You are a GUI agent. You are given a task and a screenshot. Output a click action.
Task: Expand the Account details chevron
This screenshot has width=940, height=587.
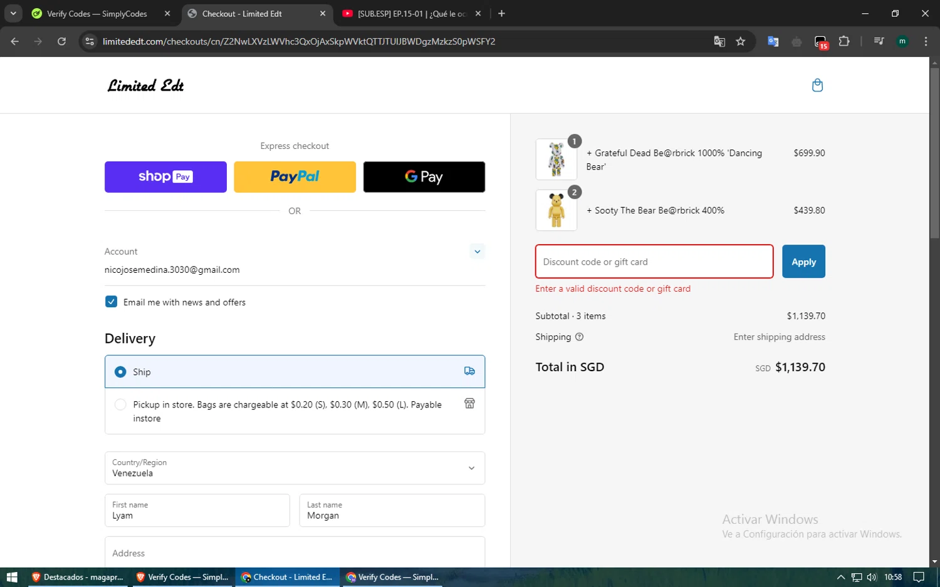point(478,252)
